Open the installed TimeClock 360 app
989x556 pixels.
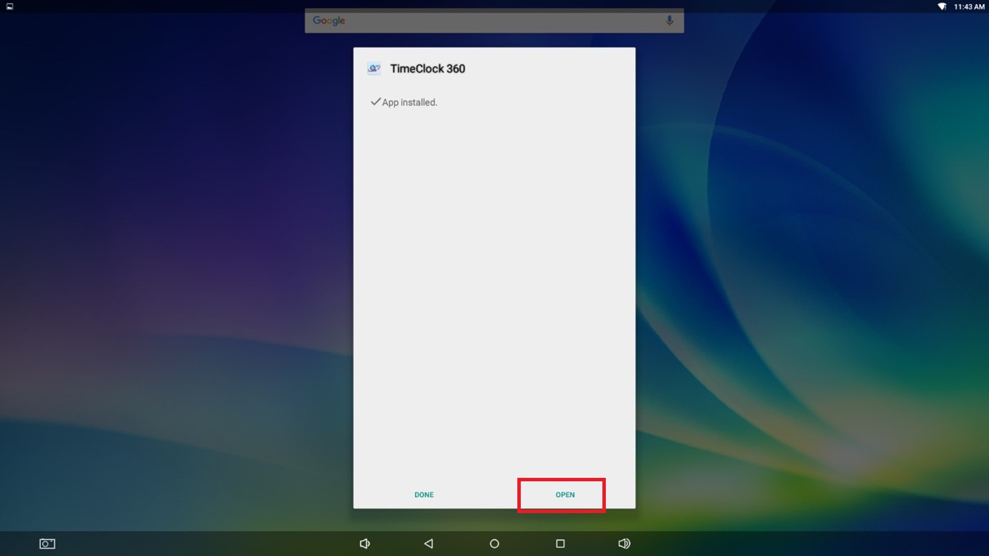(565, 495)
